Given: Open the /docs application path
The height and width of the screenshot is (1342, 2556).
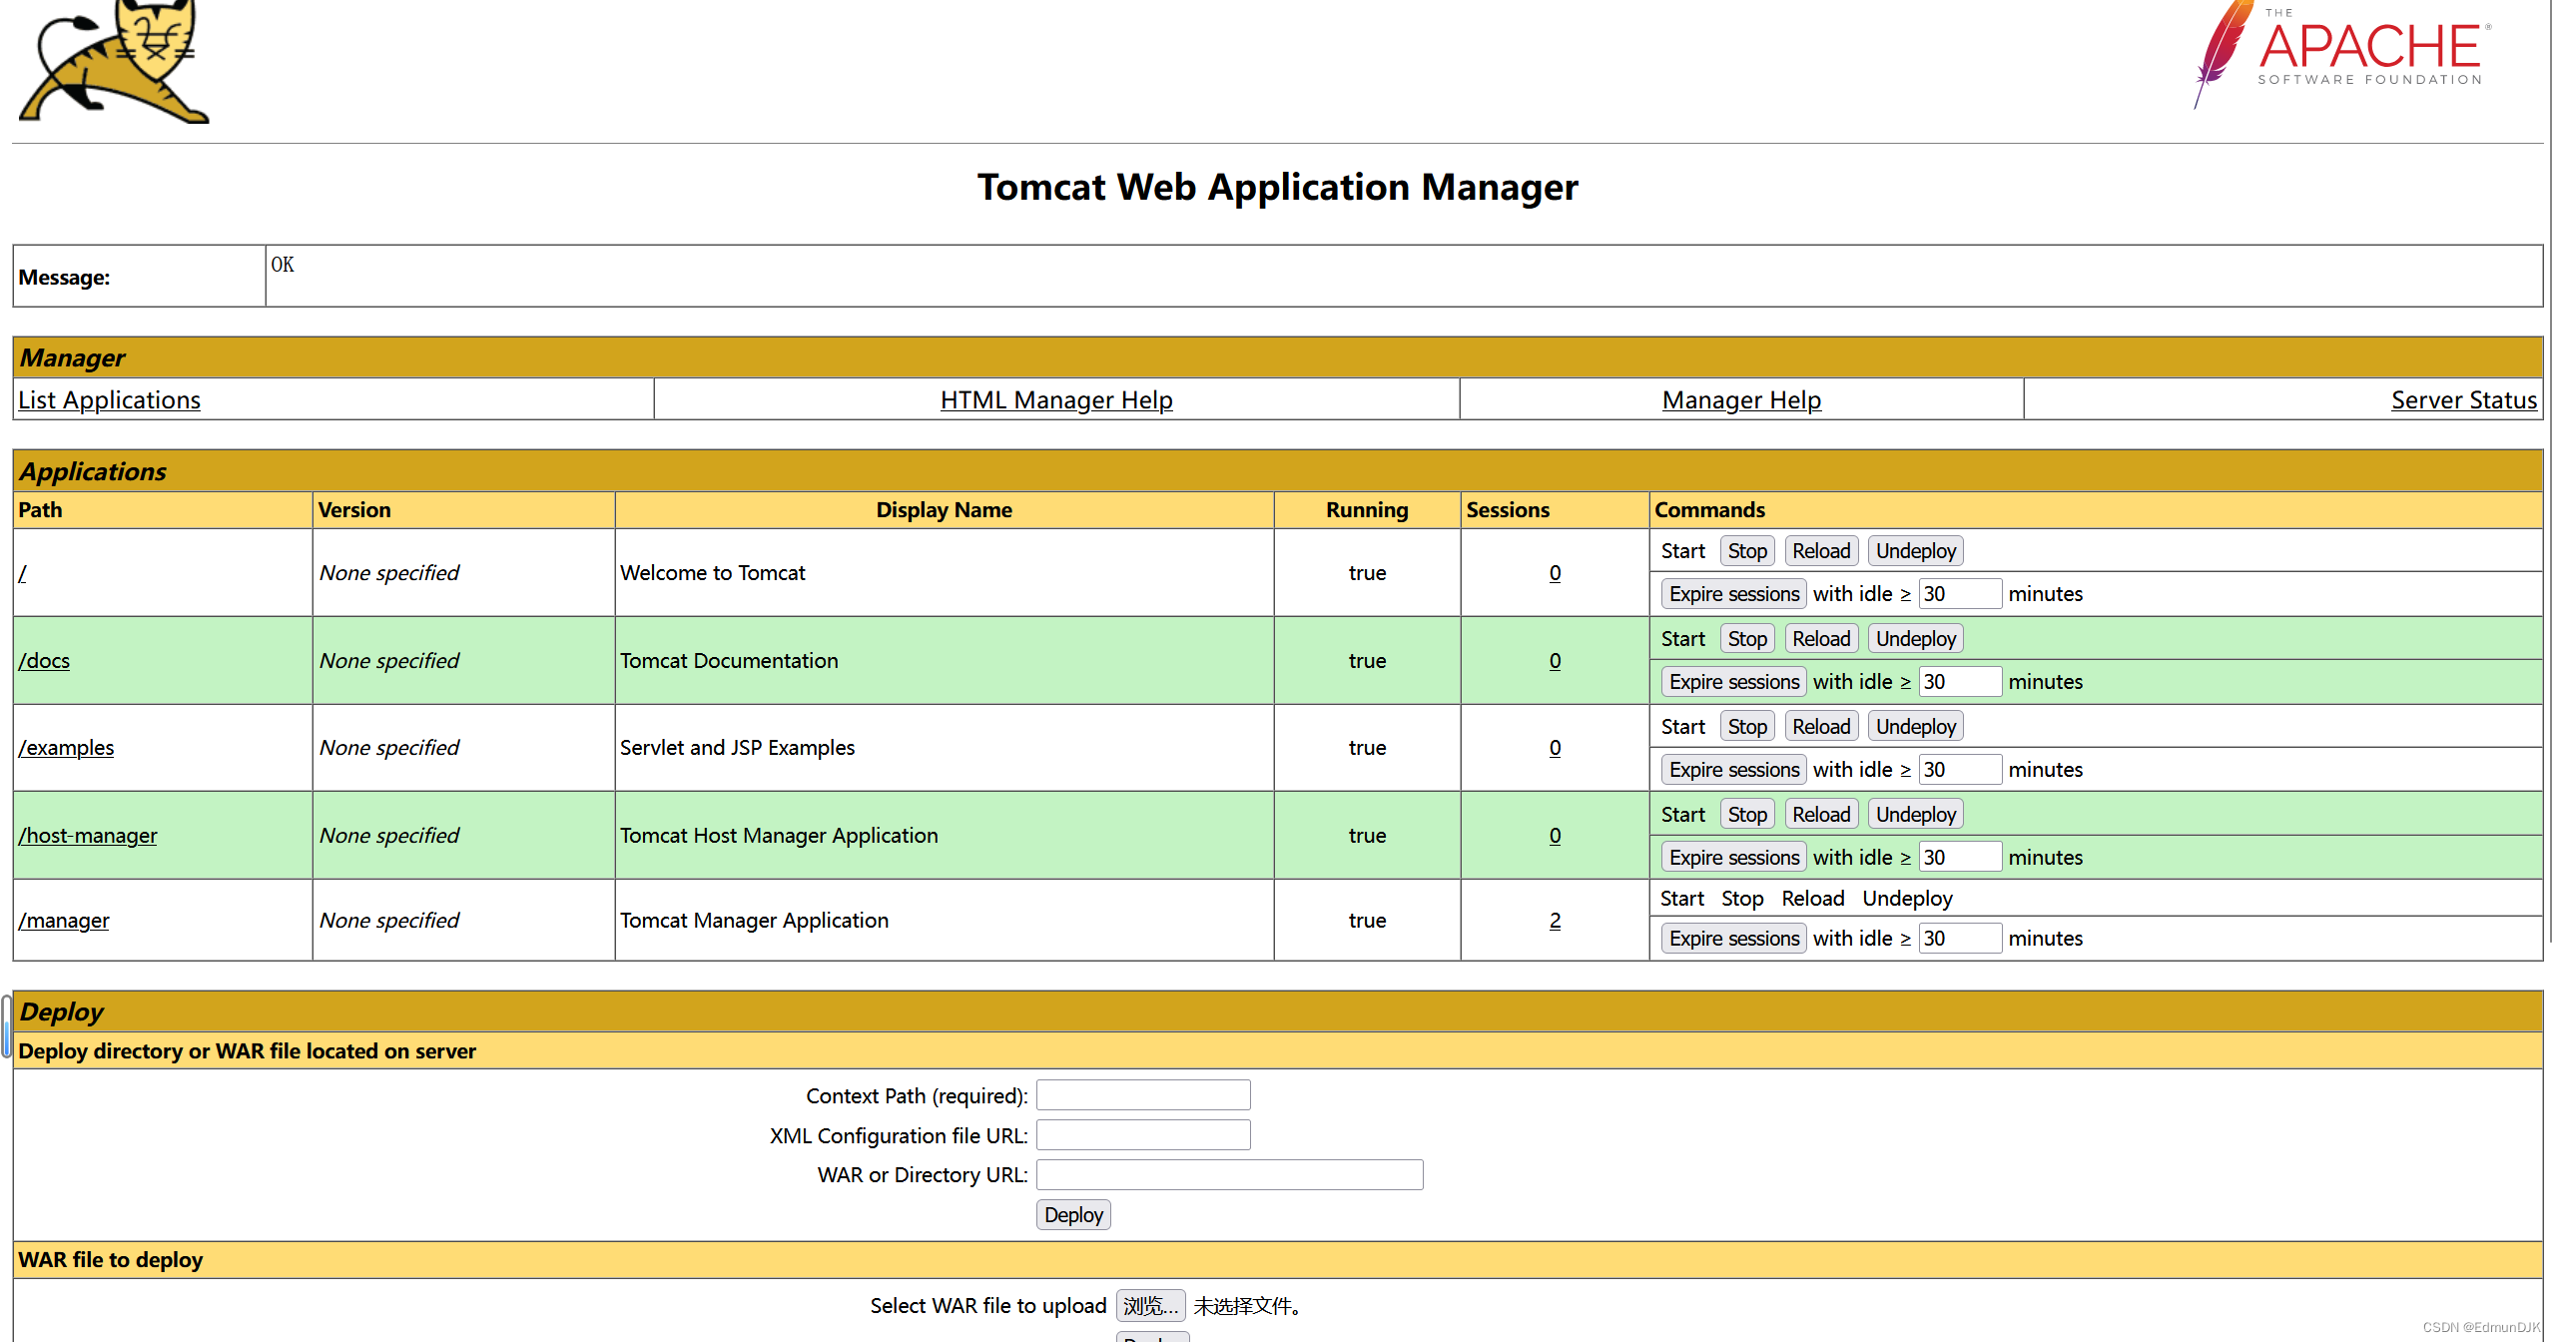Looking at the screenshot, I should tap(44, 661).
